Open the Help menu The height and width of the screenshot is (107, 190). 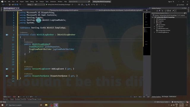(x=65, y=1)
